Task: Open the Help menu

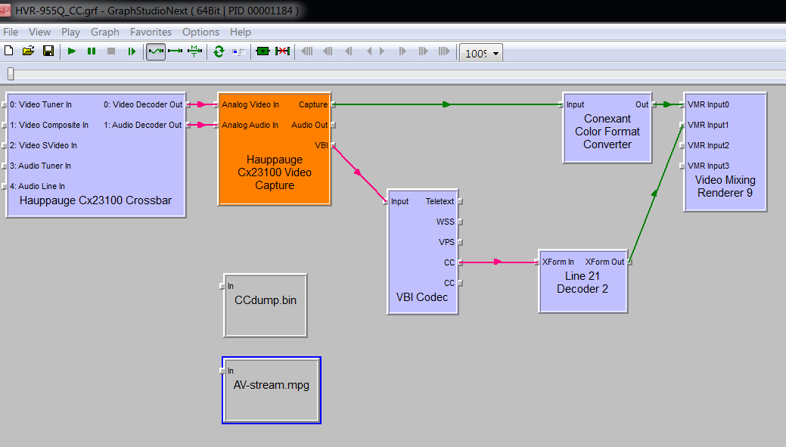Action: click(241, 32)
